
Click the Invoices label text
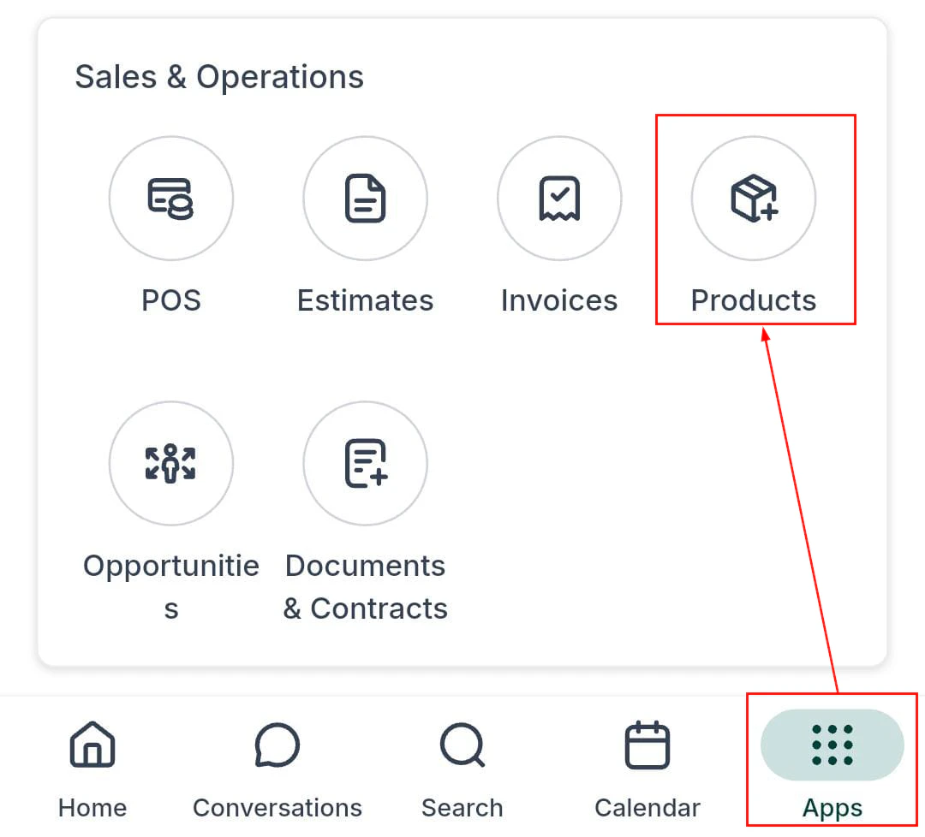point(558,300)
